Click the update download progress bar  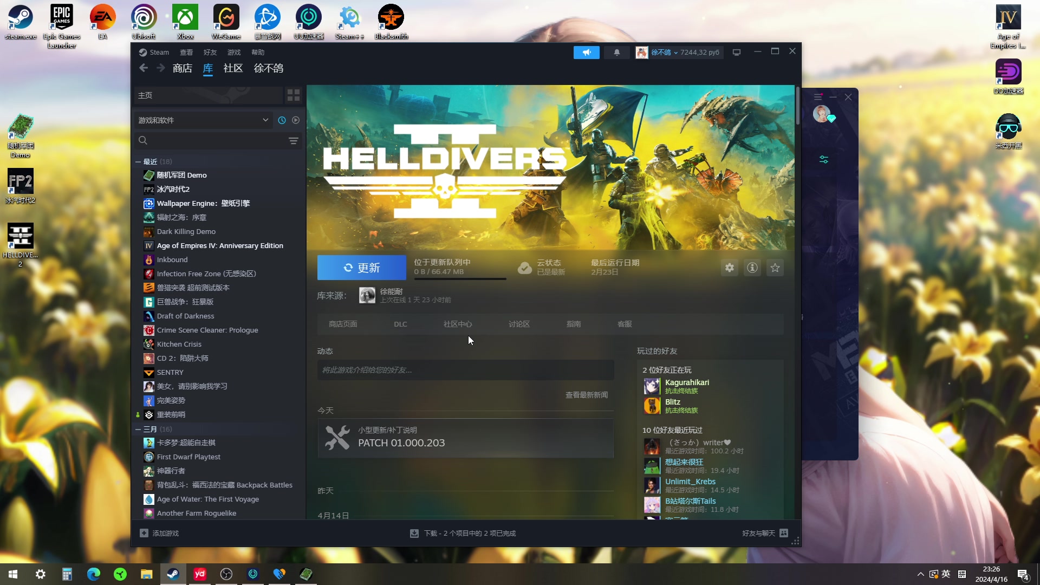pos(460,279)
